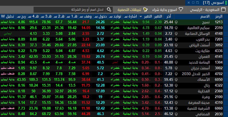Click the pin icon in the وفرة row
Viewport: 228px width, 117px height.
176,97
